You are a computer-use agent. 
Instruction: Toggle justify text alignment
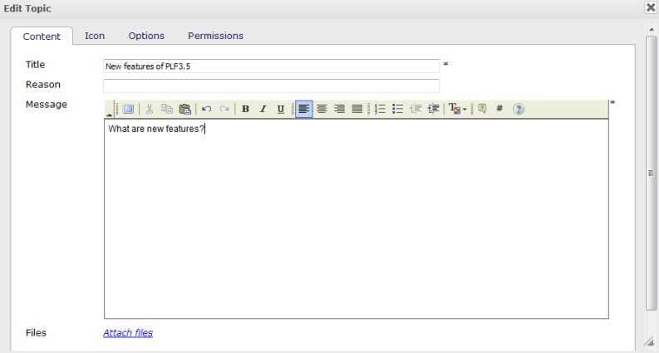pos(357,109)
